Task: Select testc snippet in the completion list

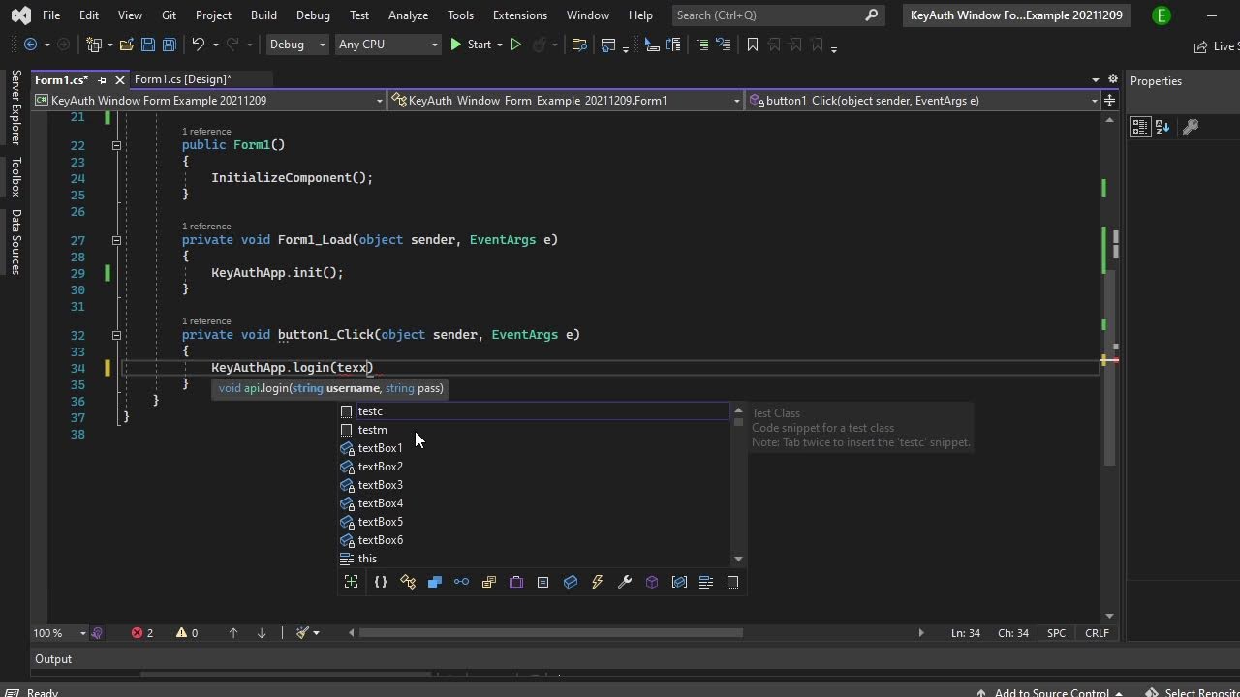Action: [x=534, y=411]
